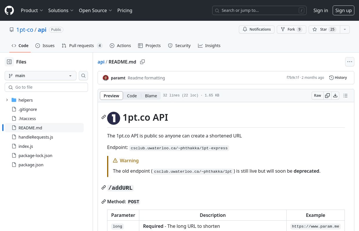Open the star lists dropdown arrow
This screenshot has width=359, height=231.
click(345, 29)
